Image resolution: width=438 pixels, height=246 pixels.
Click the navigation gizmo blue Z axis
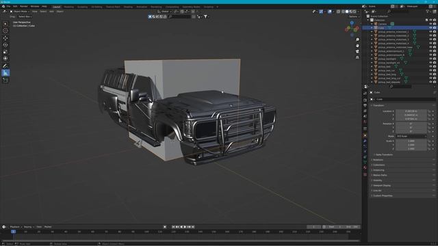[x=352, y=23]
